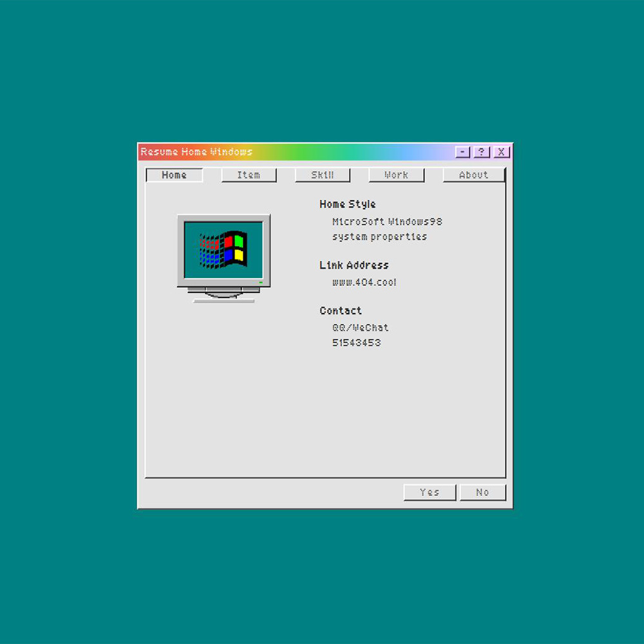Click the Windows monitor logo image
The width and height of the screenshot is (644, 644).
[x=224, y=258]
